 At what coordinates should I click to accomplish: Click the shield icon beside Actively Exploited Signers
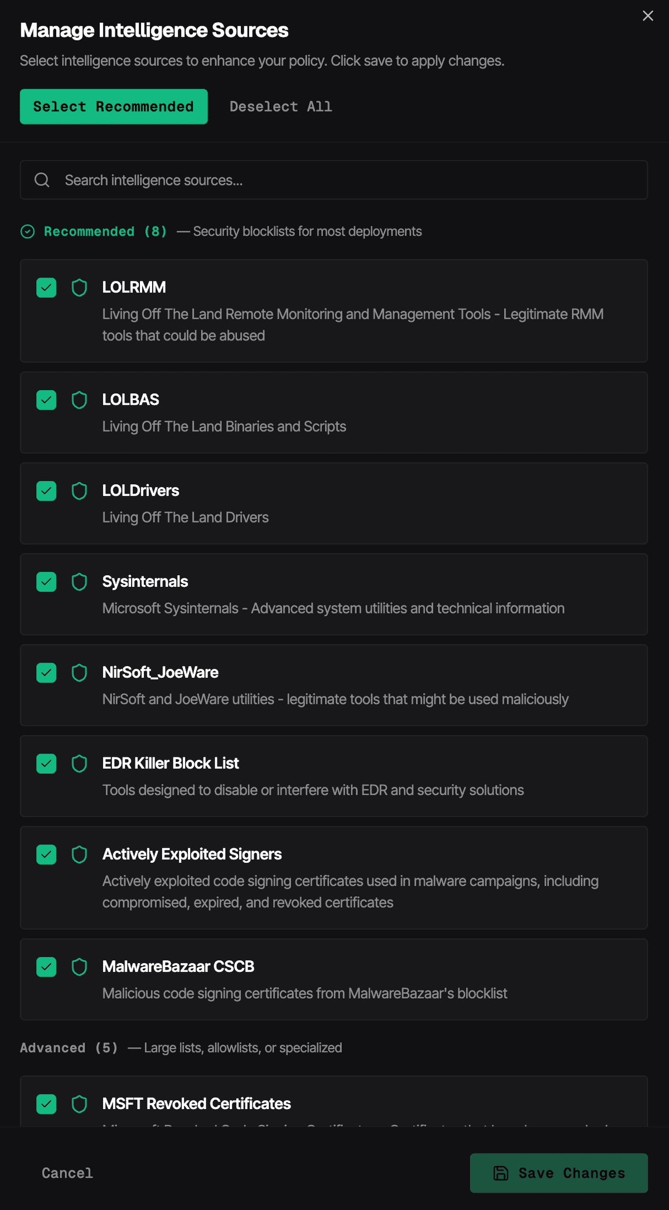[79, 854]
